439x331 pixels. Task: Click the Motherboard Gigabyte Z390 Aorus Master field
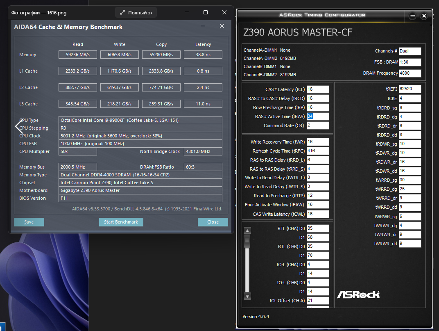pyautogui.click(x=140, y=190)
